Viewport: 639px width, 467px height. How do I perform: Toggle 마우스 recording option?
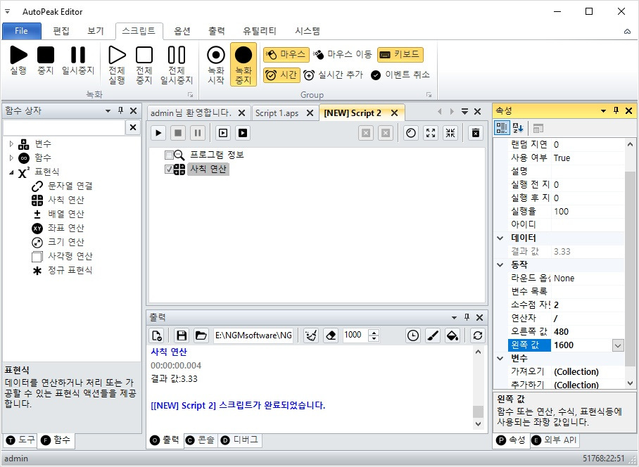click(286, 54)
